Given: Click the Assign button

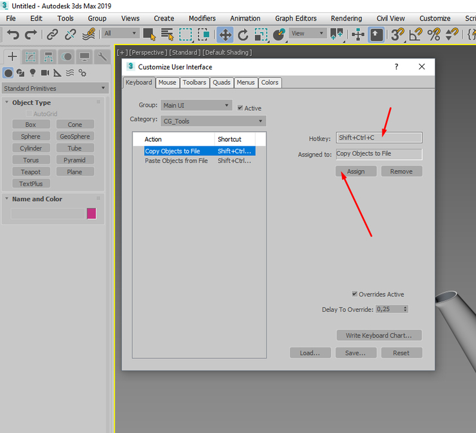Looking at the screenshot, I should click(356, 171).
